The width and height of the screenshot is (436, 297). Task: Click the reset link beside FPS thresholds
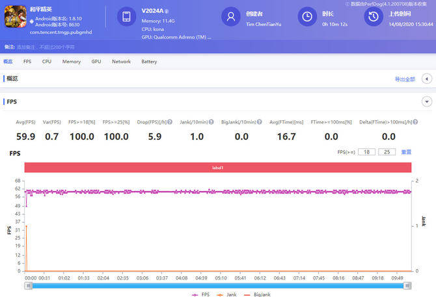click(406, 151)
